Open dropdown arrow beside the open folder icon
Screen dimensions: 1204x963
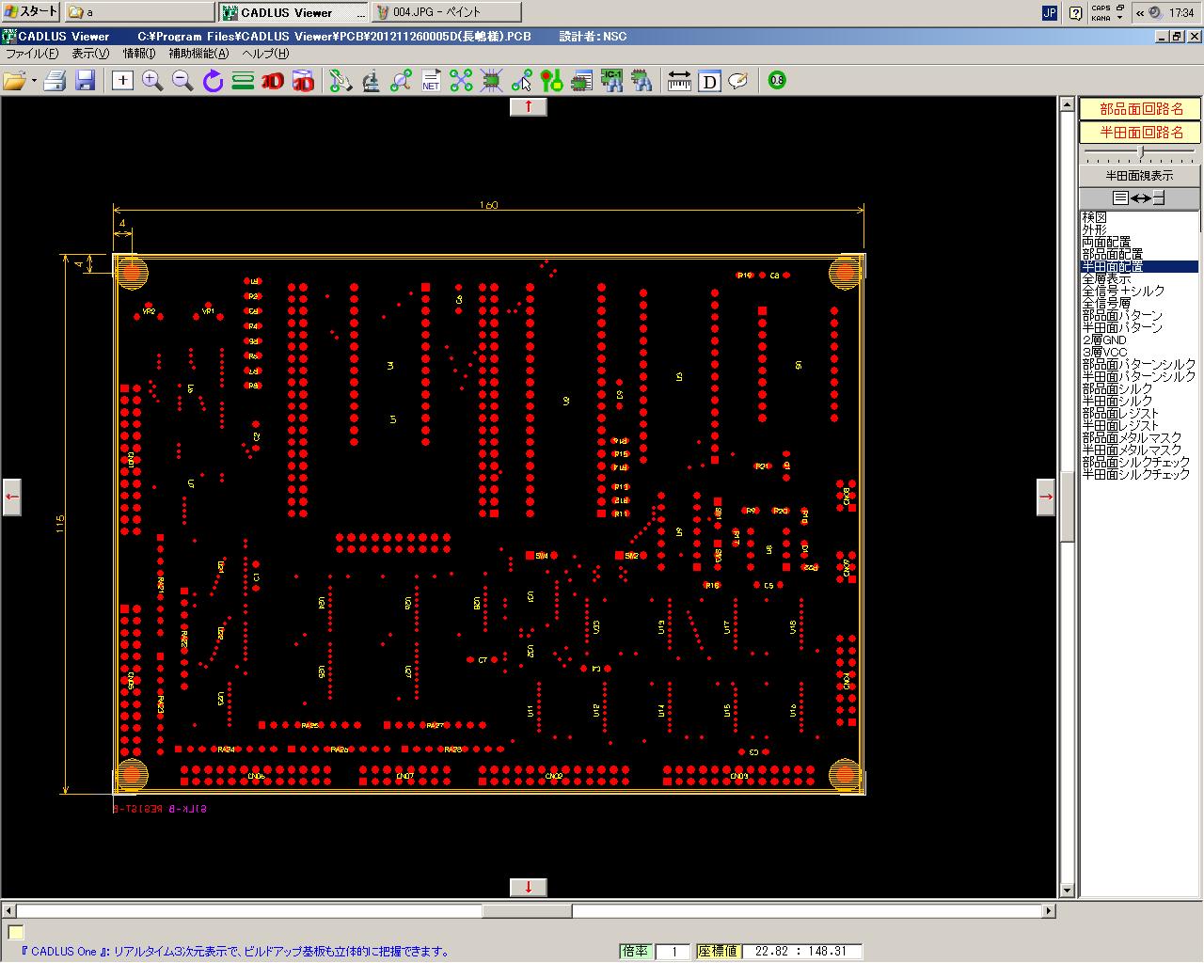click(x=34, y=81)
